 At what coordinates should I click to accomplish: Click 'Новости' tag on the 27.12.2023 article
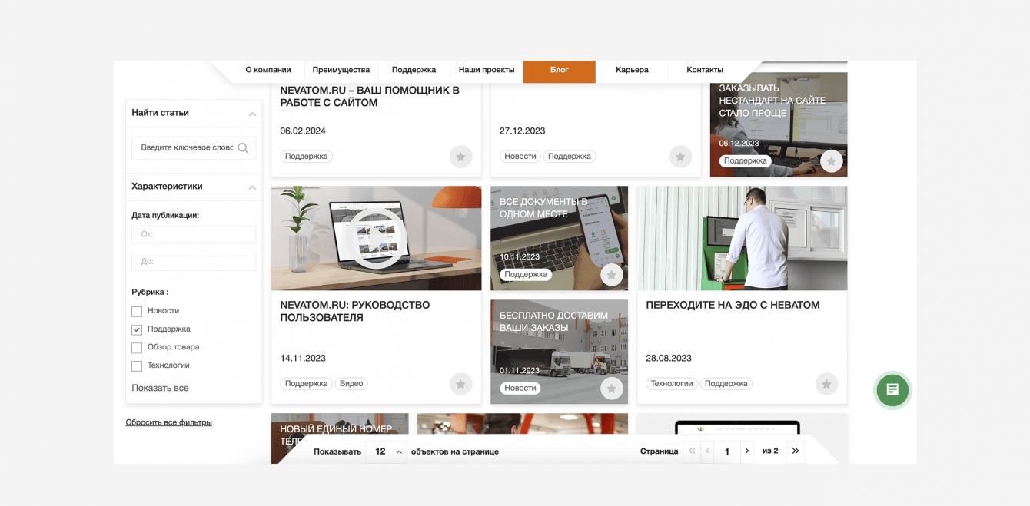point(520,157)
